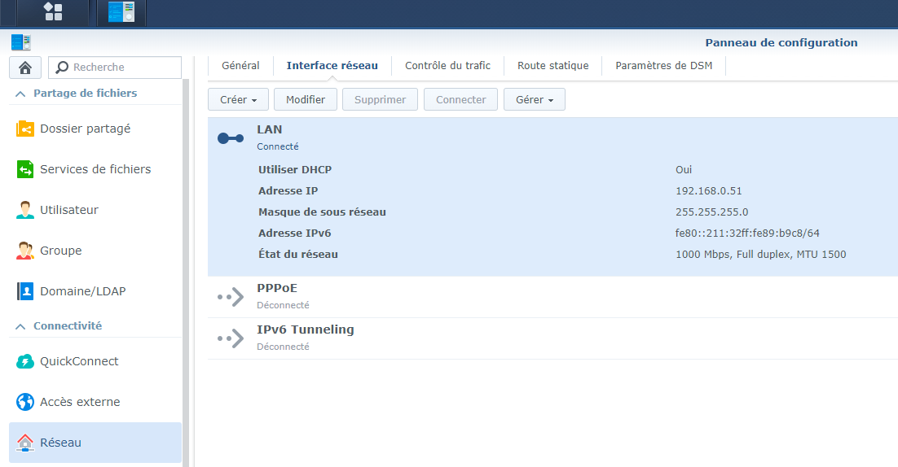898x467 pixels.
Task: Click the sidebar vertical scrollbar
Action: 186,273
